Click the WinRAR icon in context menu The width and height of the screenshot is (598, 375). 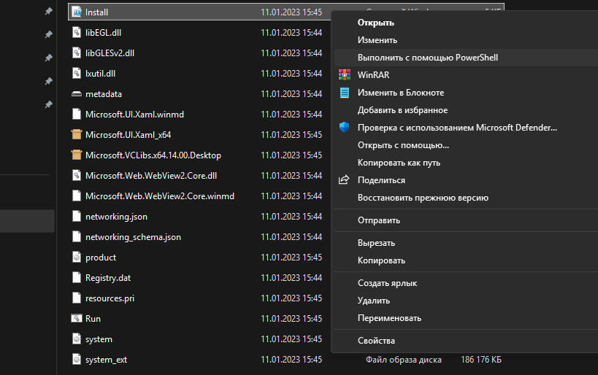coord(345,75)
